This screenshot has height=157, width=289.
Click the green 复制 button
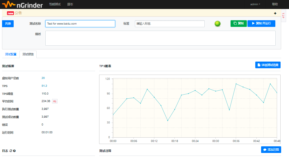[238, 23]
